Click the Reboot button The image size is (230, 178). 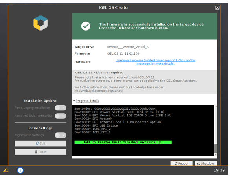pos(182,163)
